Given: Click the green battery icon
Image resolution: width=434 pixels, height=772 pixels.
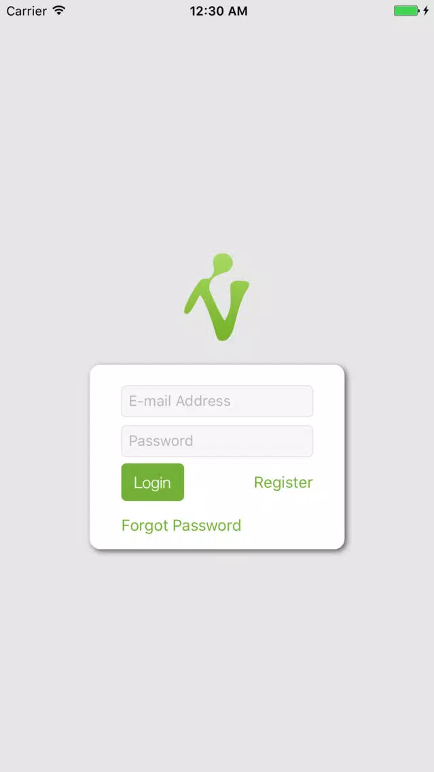Looking at the screenshot, I should 406,10.
